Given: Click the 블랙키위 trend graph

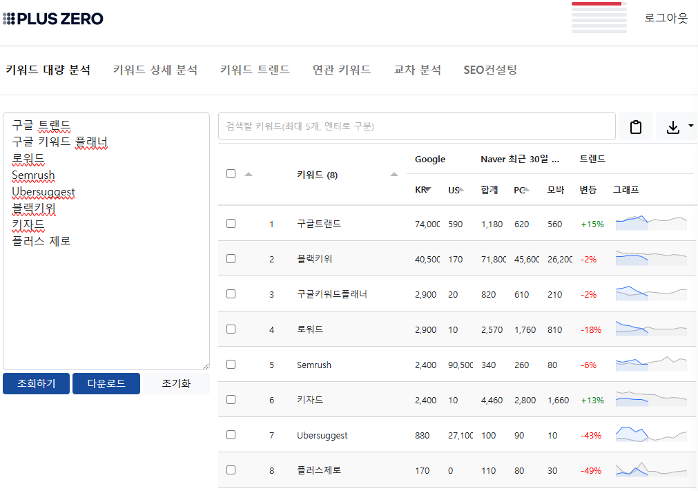Looking at the screenshot, I should click(x=651, y=258).
